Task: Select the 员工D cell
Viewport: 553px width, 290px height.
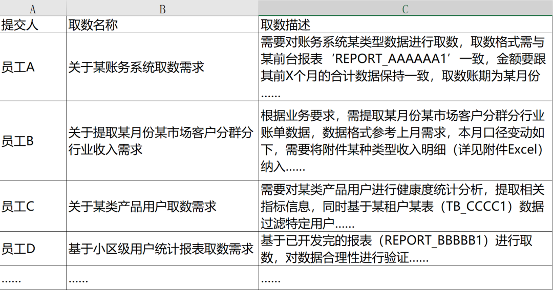Action: 33,249
